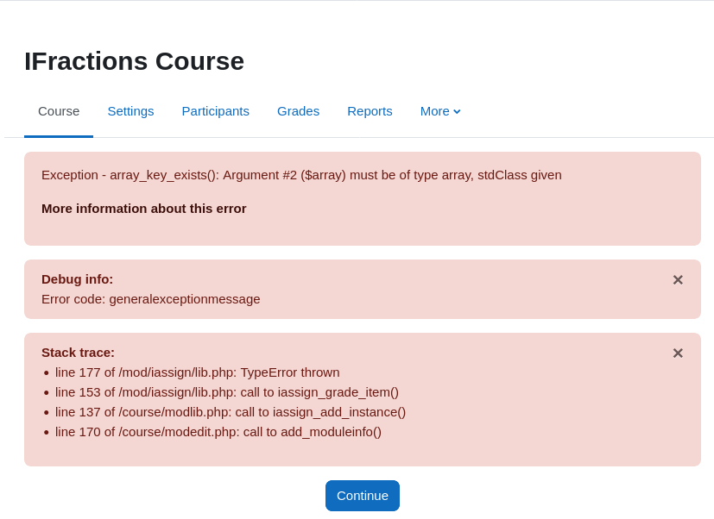View the Reports tab
The height and width of the screenshot is (519, 714).
tap(370, 111)
